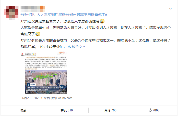Click the pause icon in the embedded video
The height and width of the screenshot is (116, 178).
point(27,92)
